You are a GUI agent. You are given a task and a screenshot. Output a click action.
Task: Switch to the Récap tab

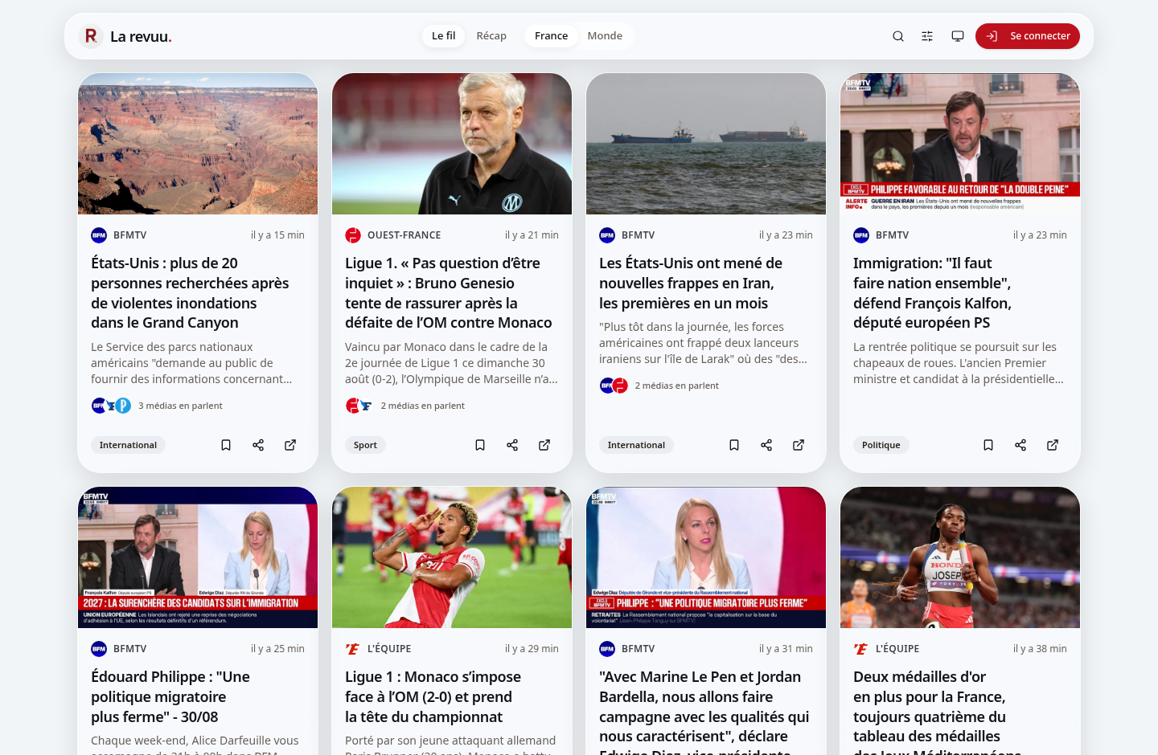coord(491,36)
